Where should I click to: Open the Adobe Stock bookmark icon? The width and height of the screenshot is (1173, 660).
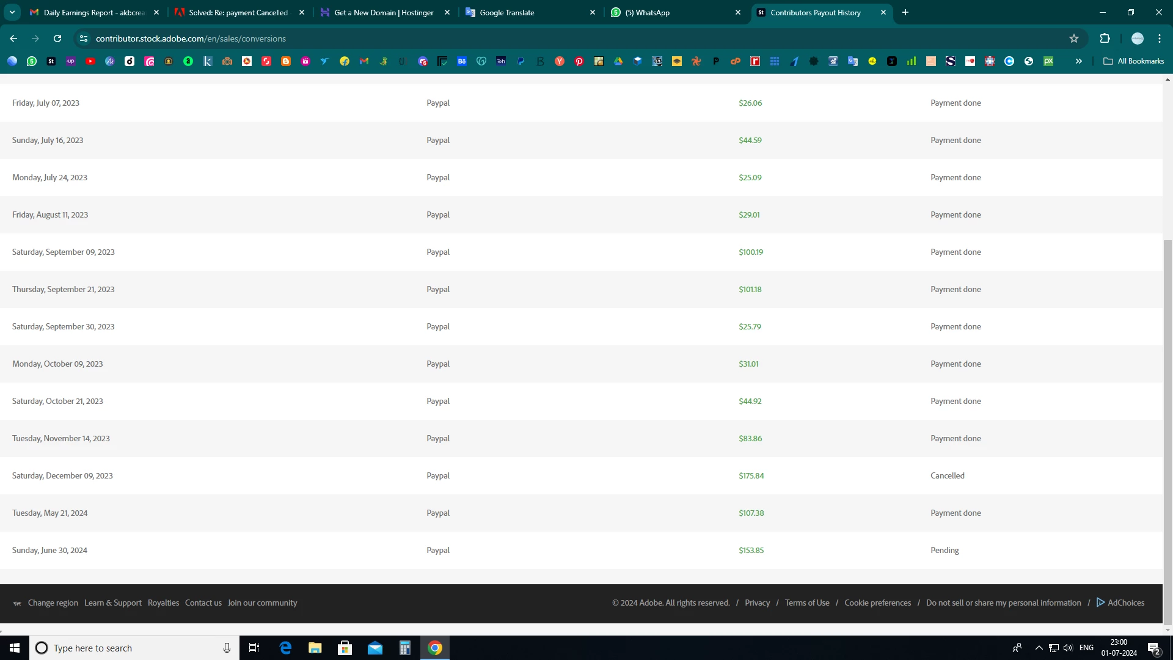click(x=51, y=61)
